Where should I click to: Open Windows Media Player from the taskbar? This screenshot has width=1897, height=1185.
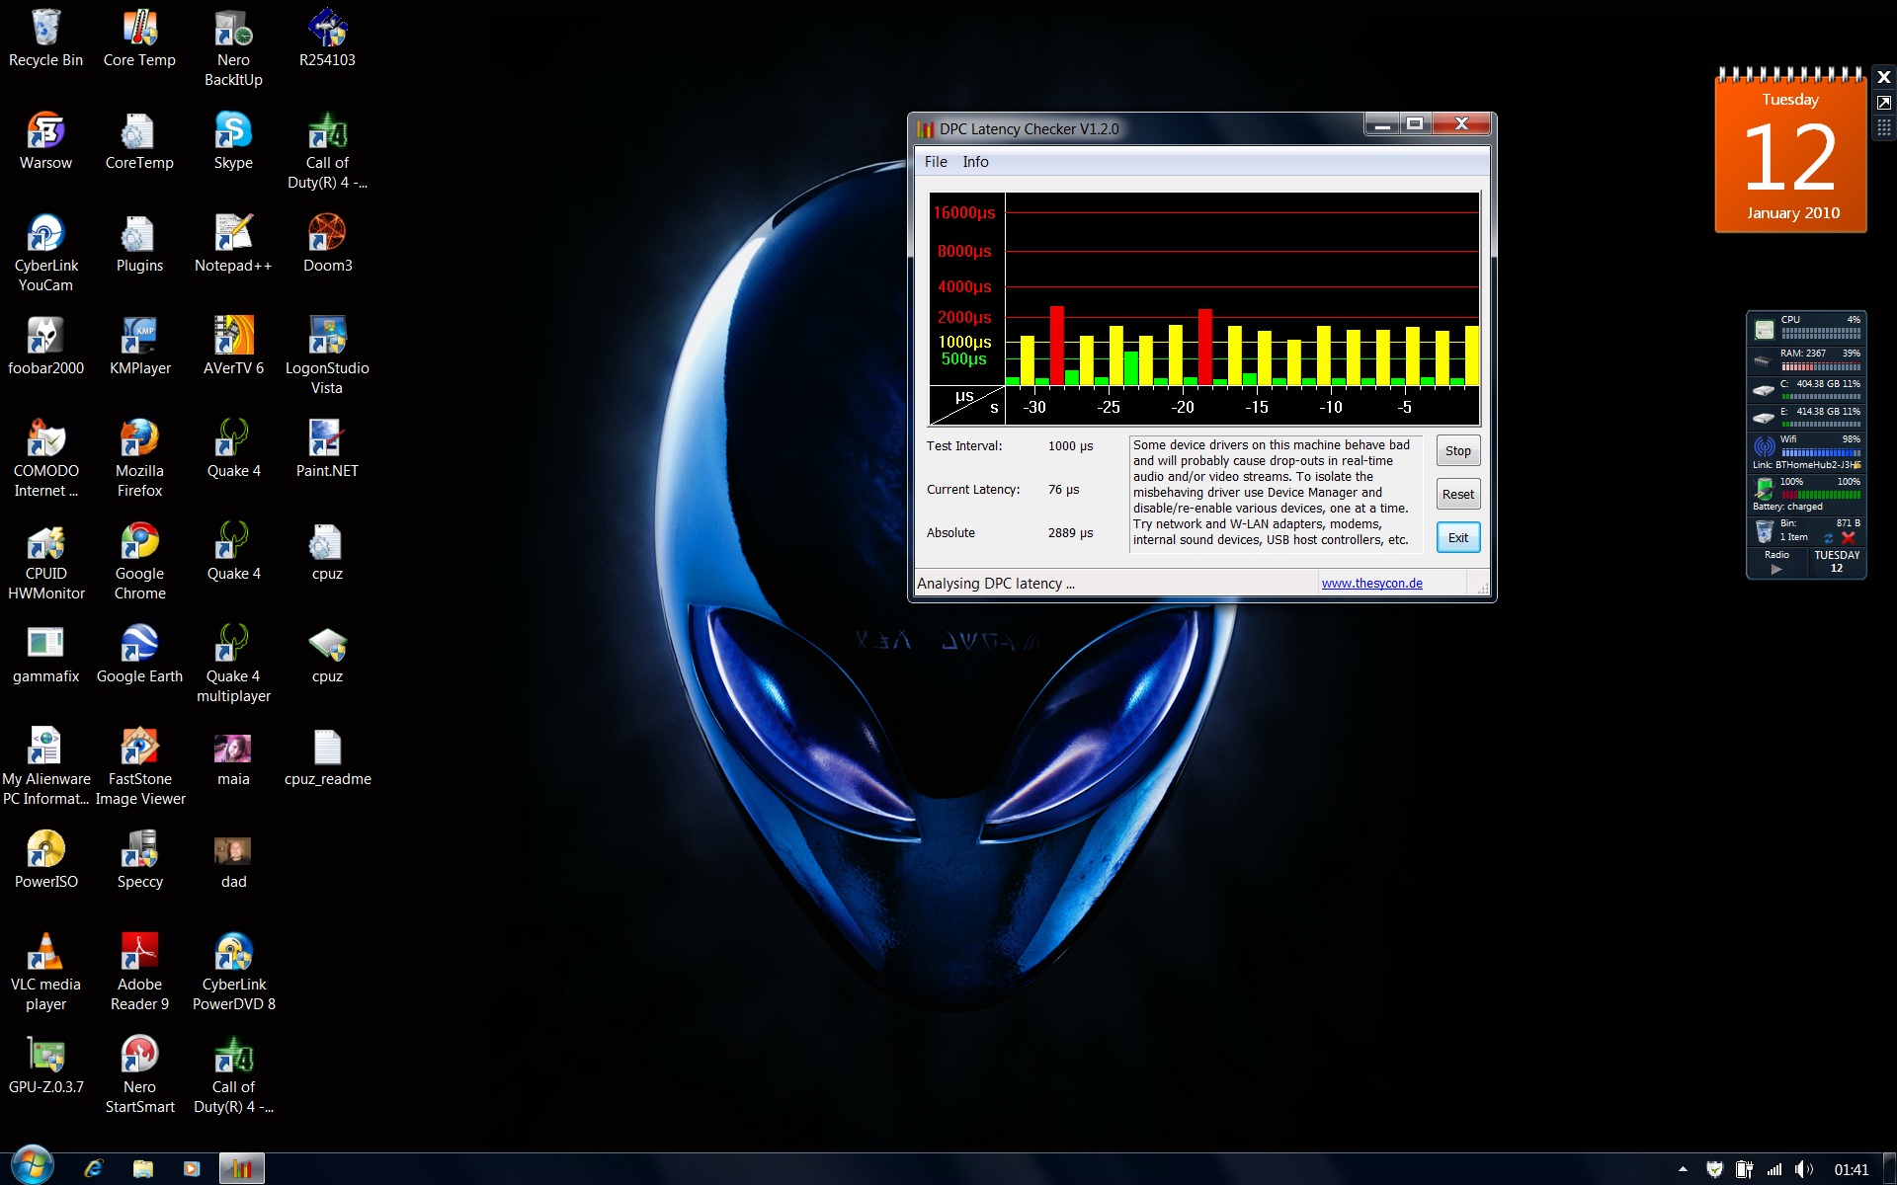pyautogui.click(x=192, y=1169)
